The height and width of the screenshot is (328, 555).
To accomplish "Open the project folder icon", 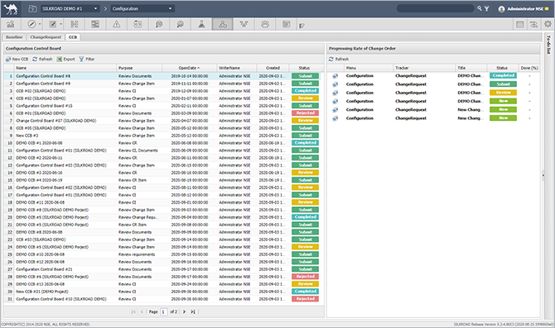I will 32,8.
